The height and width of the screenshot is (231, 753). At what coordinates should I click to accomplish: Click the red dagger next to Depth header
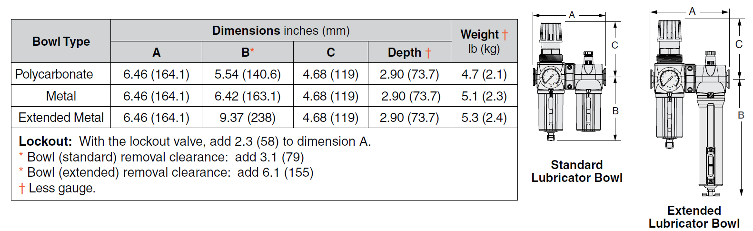(428, 53)
